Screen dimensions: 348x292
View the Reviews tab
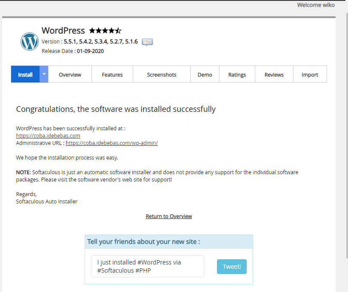pos(274,74)
